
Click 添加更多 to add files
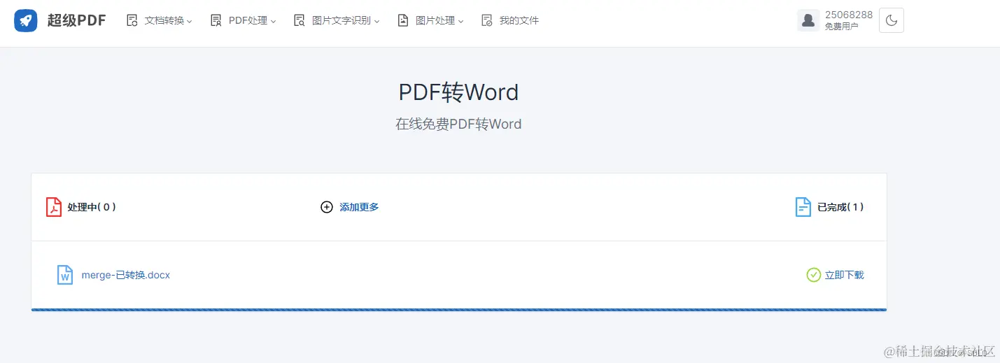359,207
